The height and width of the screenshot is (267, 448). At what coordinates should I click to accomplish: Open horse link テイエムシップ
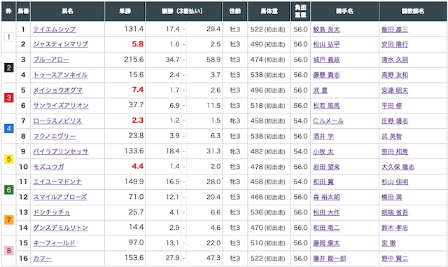click(x=55, y=29)
